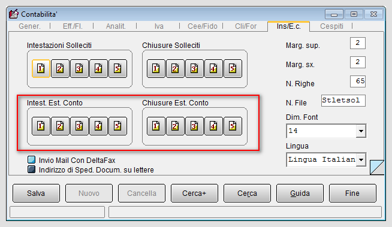Switch to the Gener. tab
The width and height of the screenshot is (392, 227).
coord(29,26)
